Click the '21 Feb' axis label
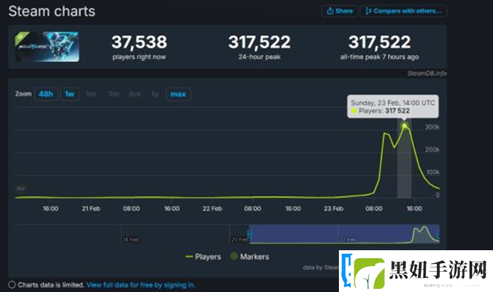 point(91,208)
